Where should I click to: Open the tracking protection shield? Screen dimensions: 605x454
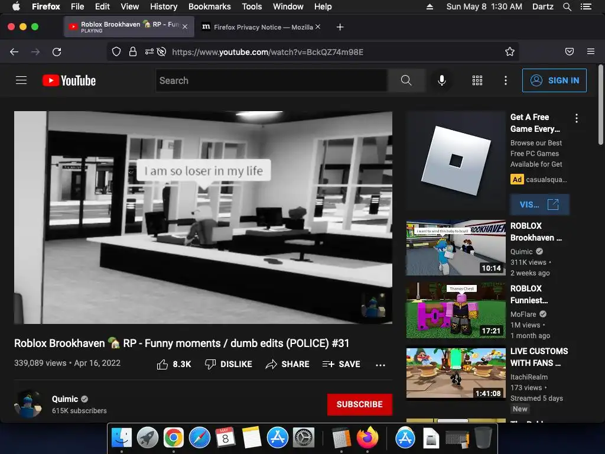click(116, 52)
